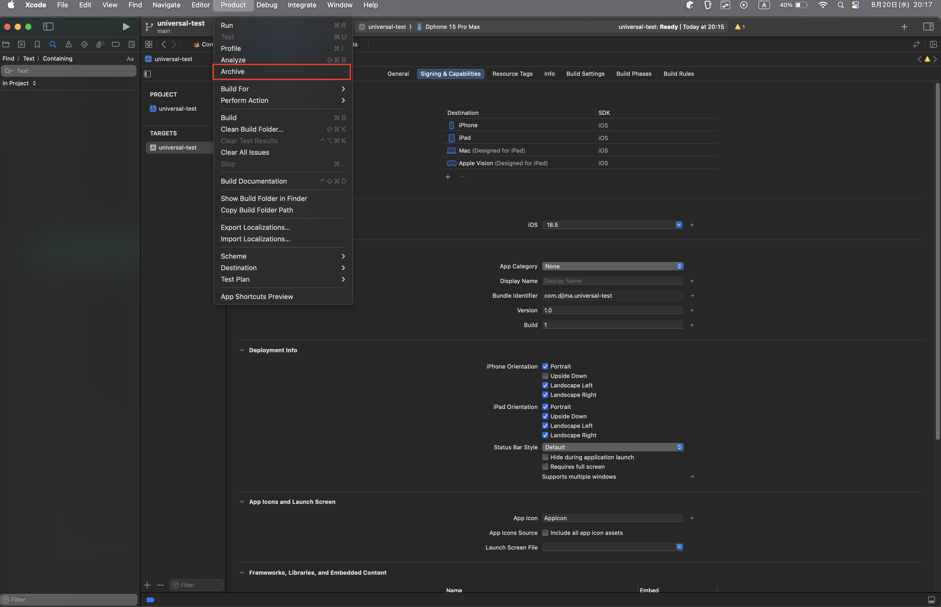Open the Project navigator folder icon
Screen dimensions: 941x607
tap(6, 44)
